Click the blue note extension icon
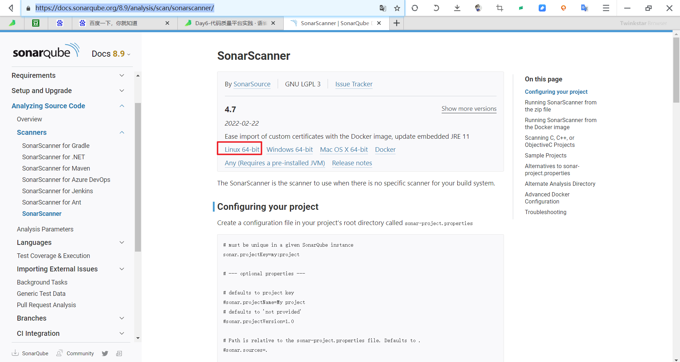This screenshot has height=362, width=680. [542, 8]
